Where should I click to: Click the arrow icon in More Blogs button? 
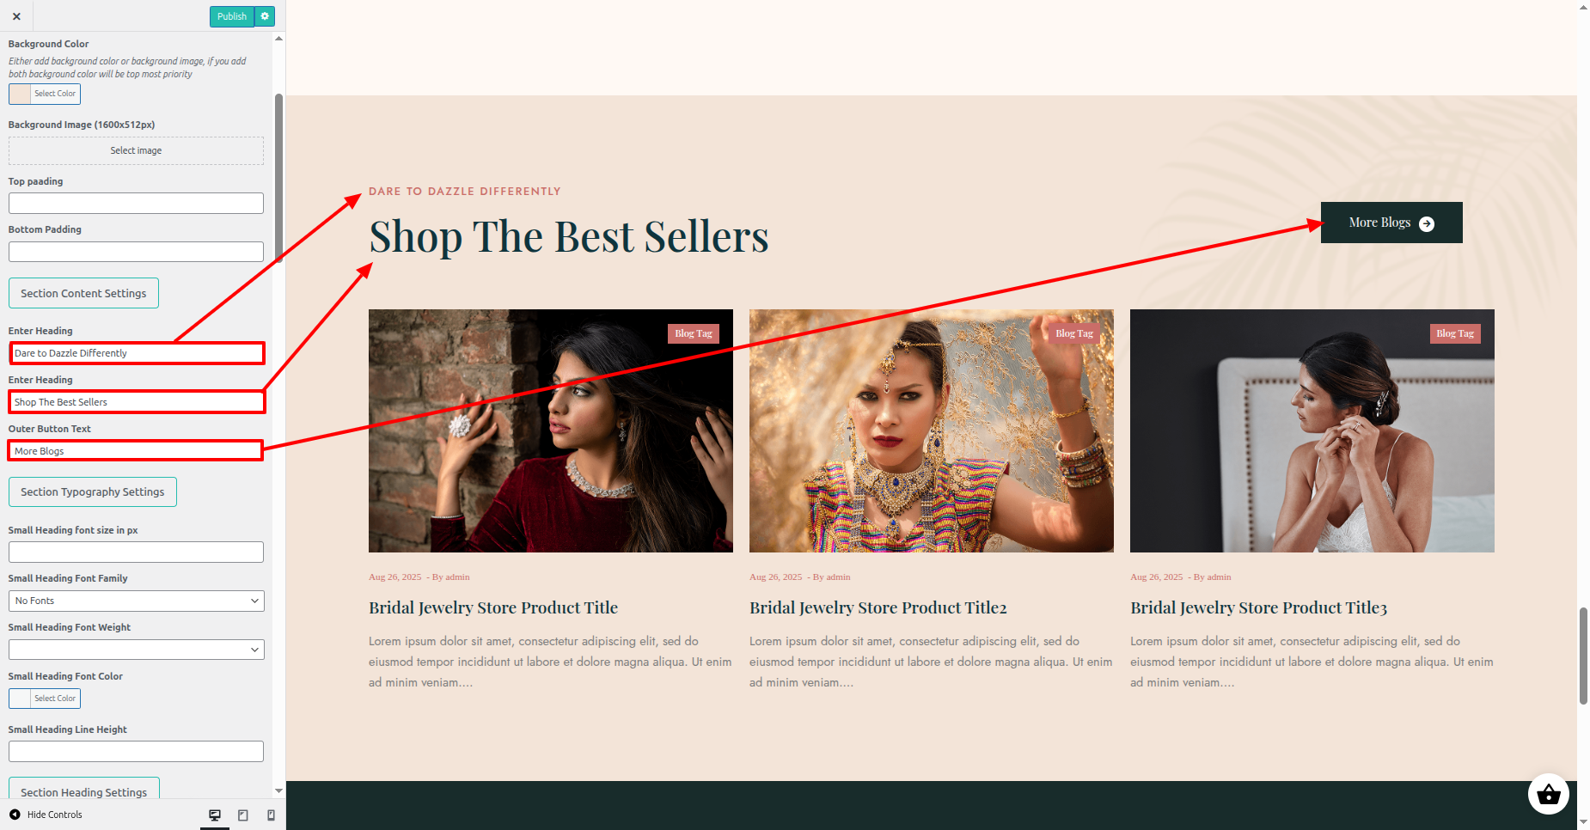click(1427, 223)
